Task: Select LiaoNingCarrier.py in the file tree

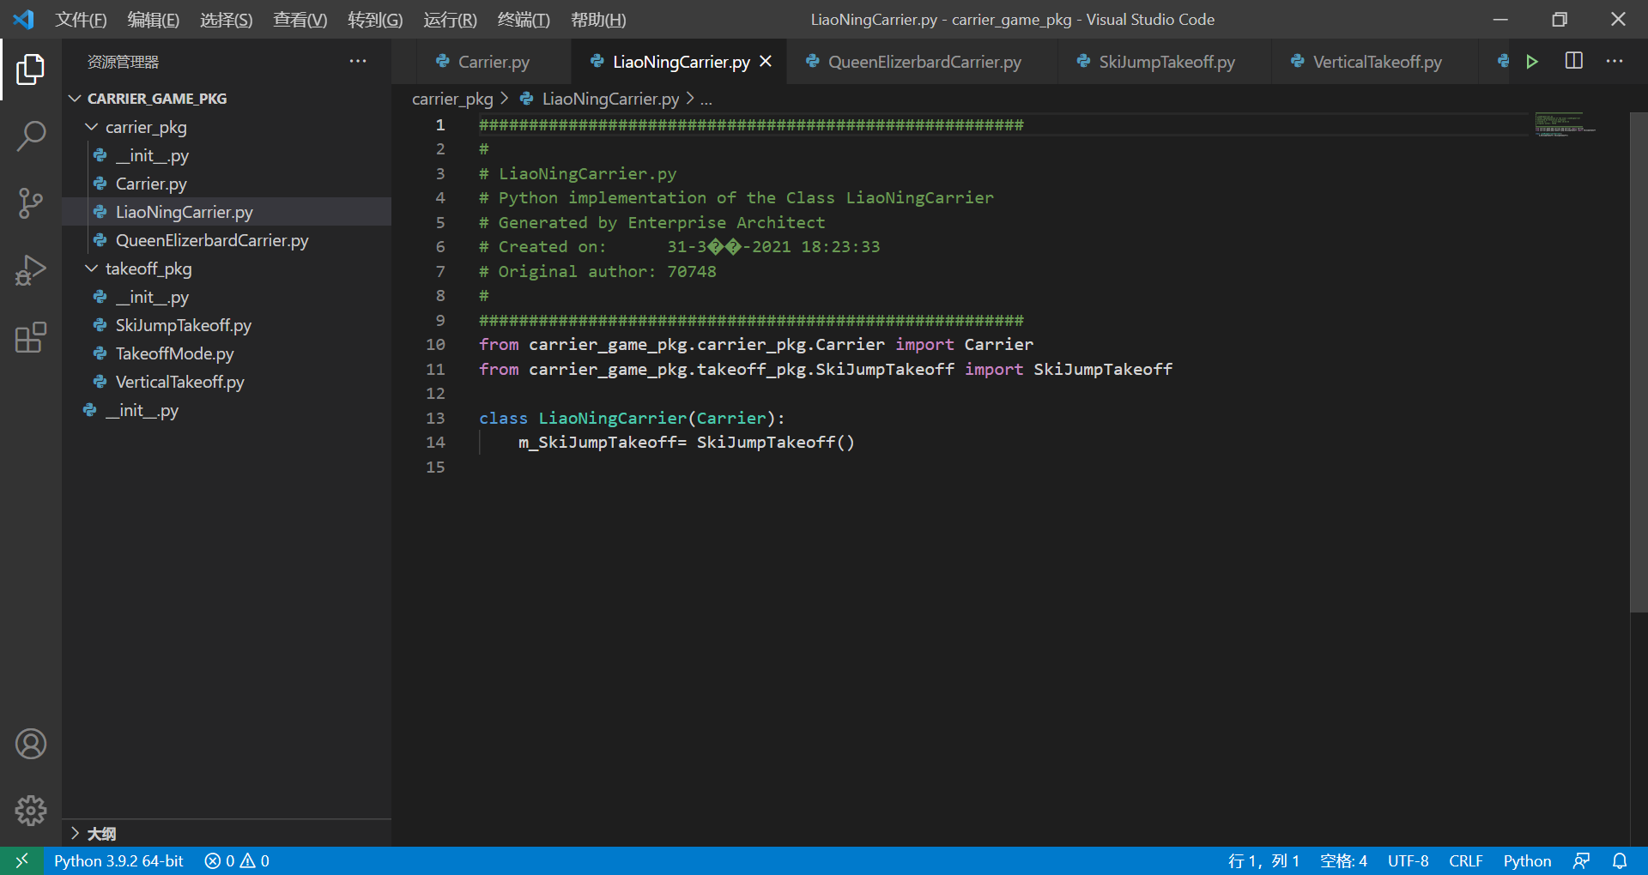Action: pos(227,212)
